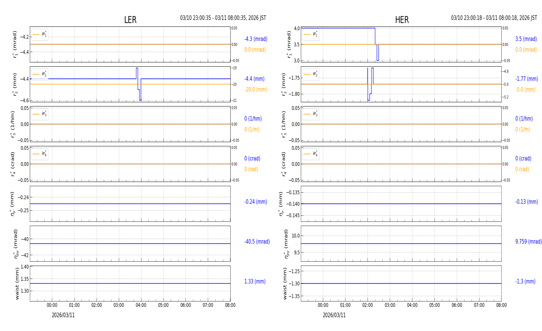Click the HER ηpy* (mrad) axis label

pyautogui.click(x=287, y=244)
